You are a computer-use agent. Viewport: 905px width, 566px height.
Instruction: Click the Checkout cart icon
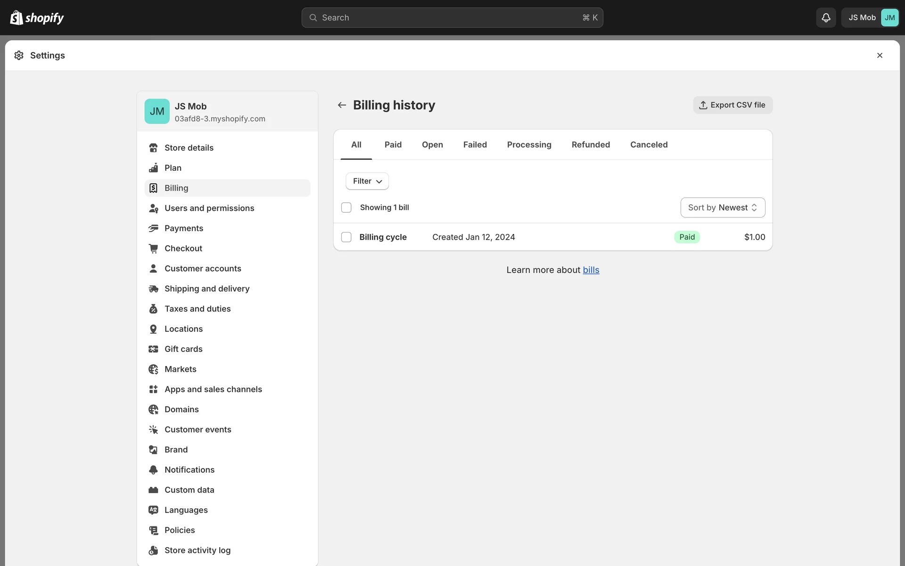(x=153, y=248)
